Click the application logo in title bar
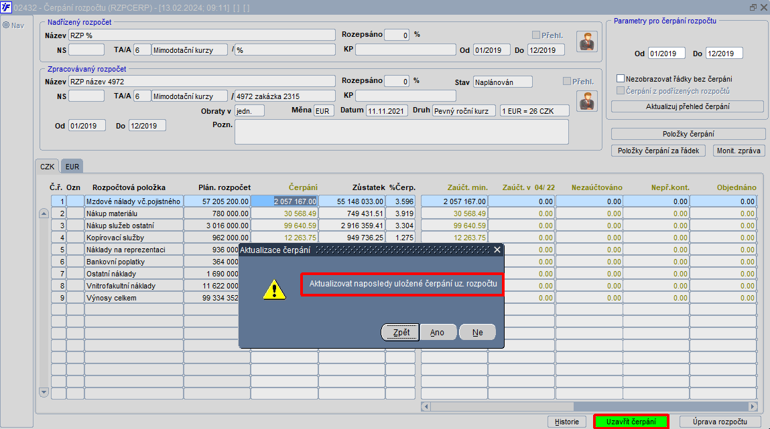The width and height of the screenshot is (770, 429). coord(6,7)
